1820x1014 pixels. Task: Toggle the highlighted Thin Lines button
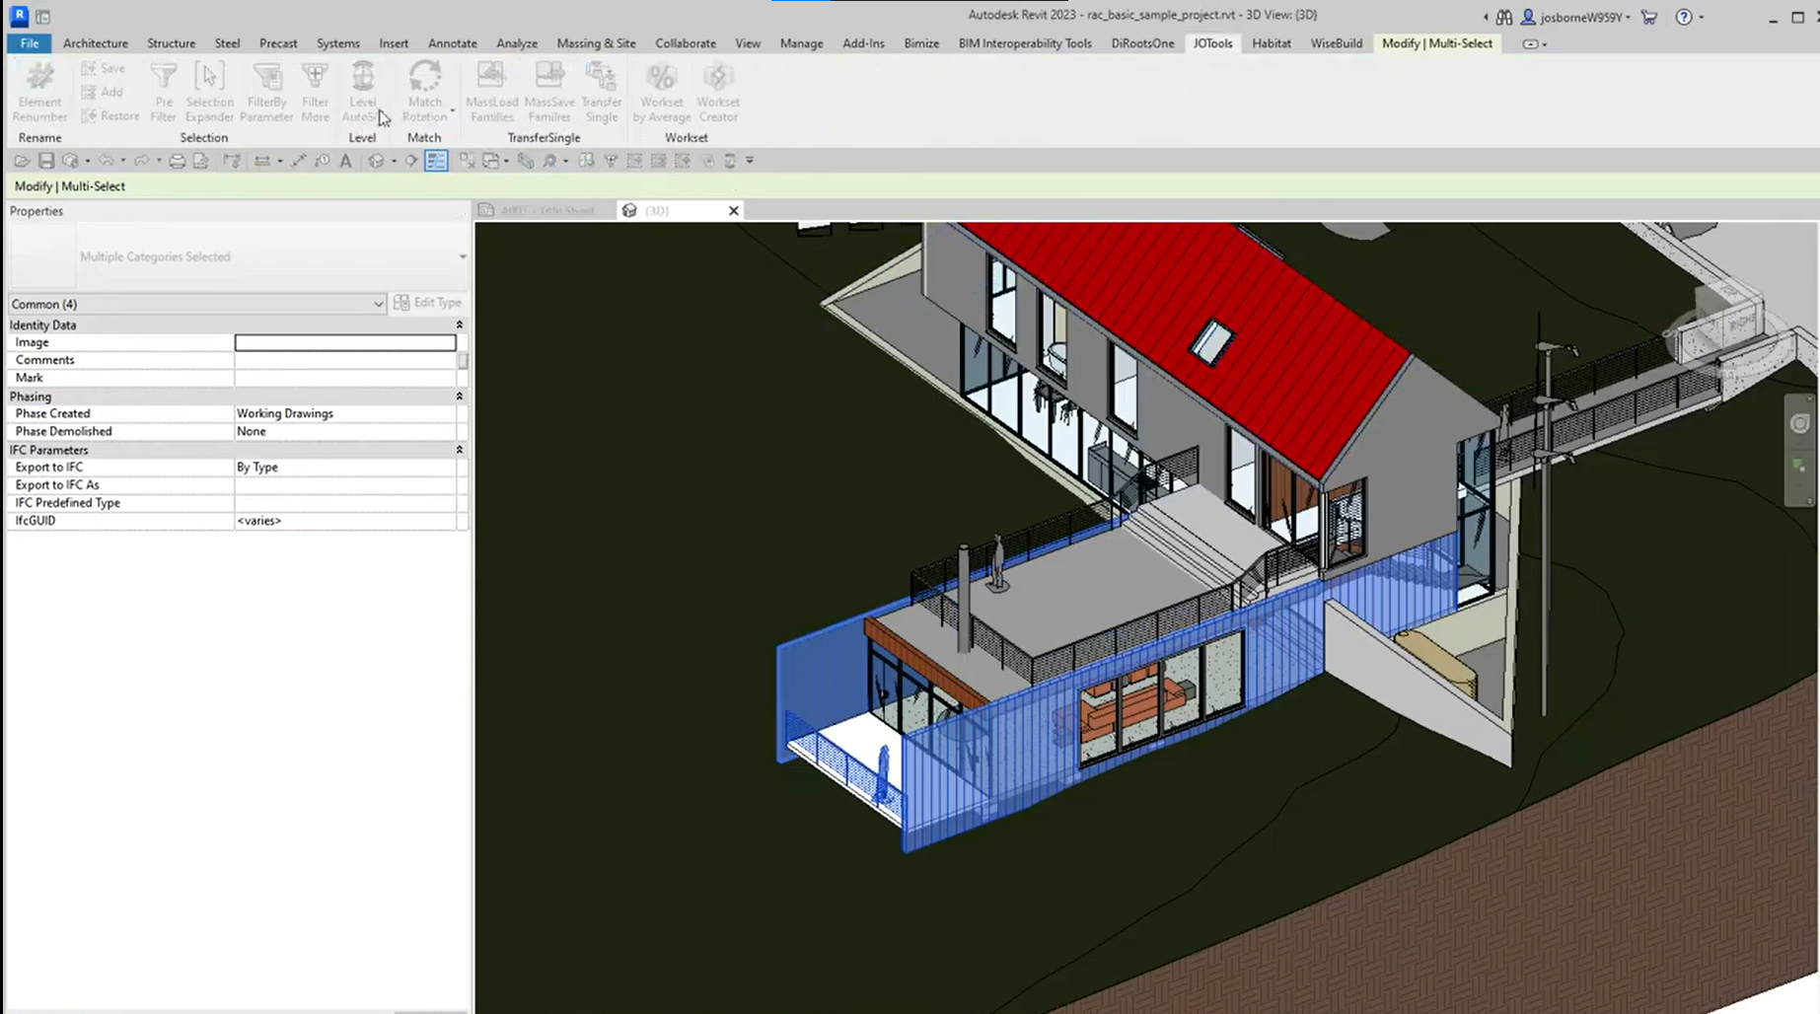tap(436, 161)
